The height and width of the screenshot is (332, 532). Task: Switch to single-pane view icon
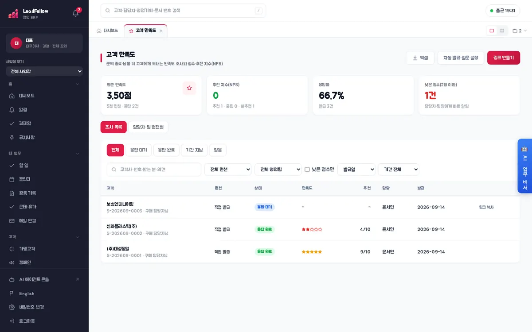[492, 31]
